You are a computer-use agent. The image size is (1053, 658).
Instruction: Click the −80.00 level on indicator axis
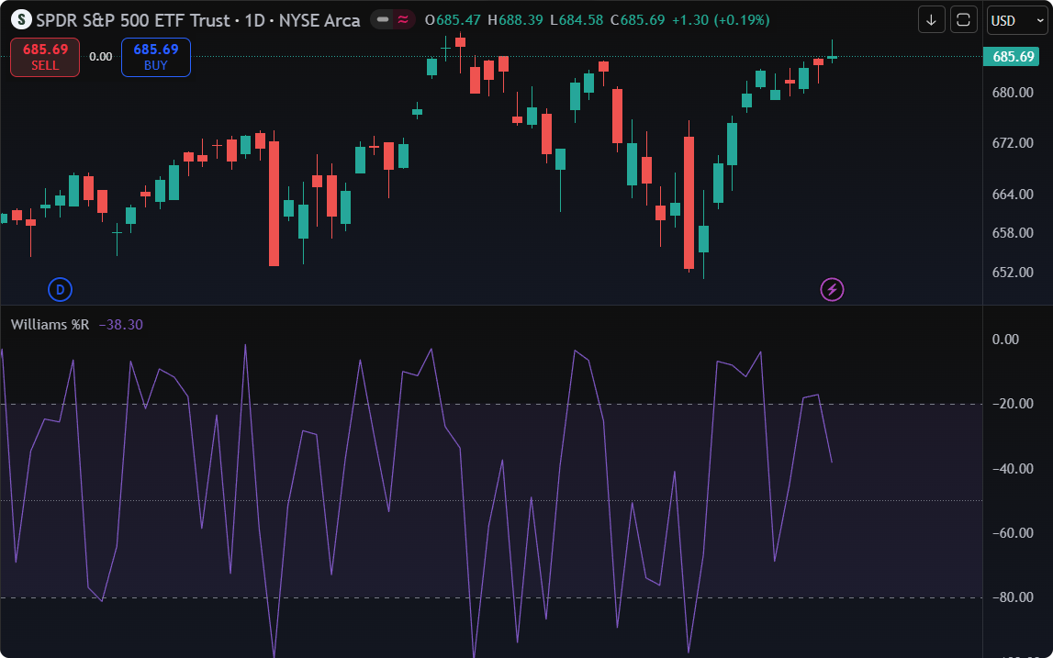point(1013,597)
